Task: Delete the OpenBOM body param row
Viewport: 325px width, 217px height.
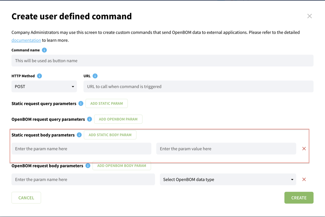Action: pyautogui.click(x=304, y=180)
